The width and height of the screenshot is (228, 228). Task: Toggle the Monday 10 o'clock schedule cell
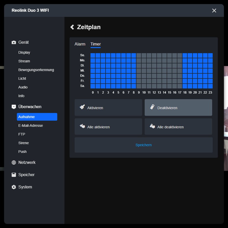[x=144, y=60]
